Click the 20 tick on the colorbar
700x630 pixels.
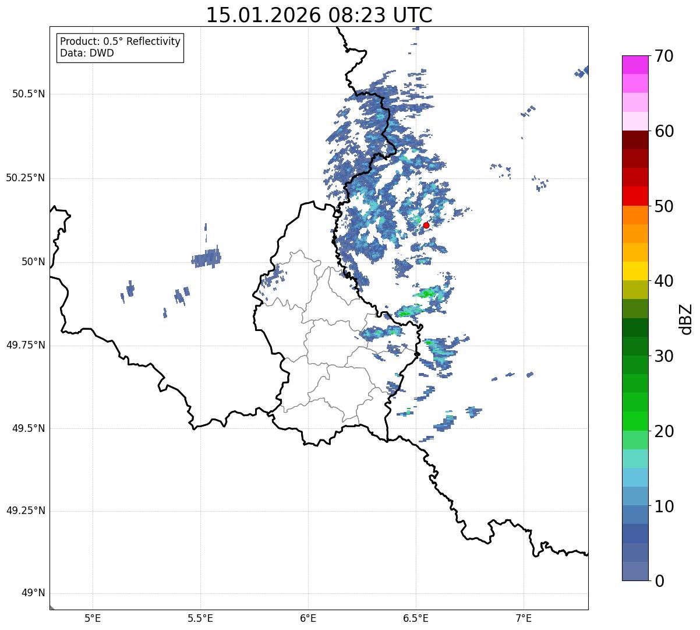664,431
